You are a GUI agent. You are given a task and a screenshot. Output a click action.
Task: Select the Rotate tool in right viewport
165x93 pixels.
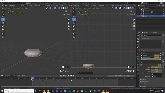pyautogui.click(x=74, y=23)
